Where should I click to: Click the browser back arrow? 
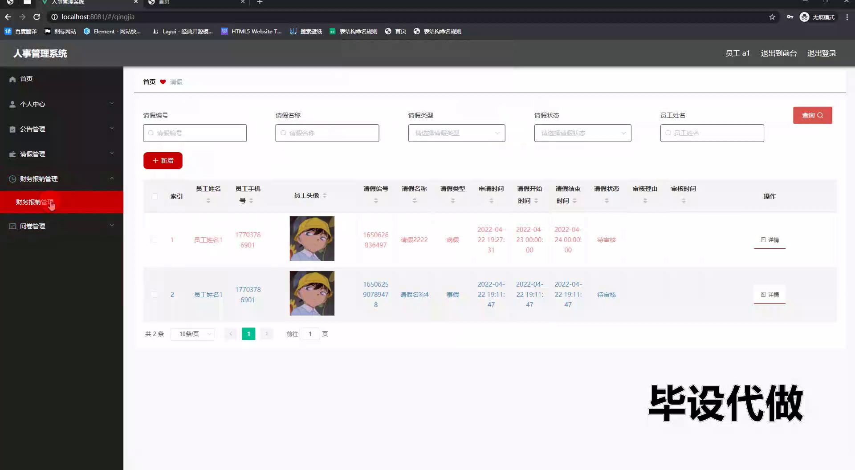pyautogui.click(x=8, y=17)
